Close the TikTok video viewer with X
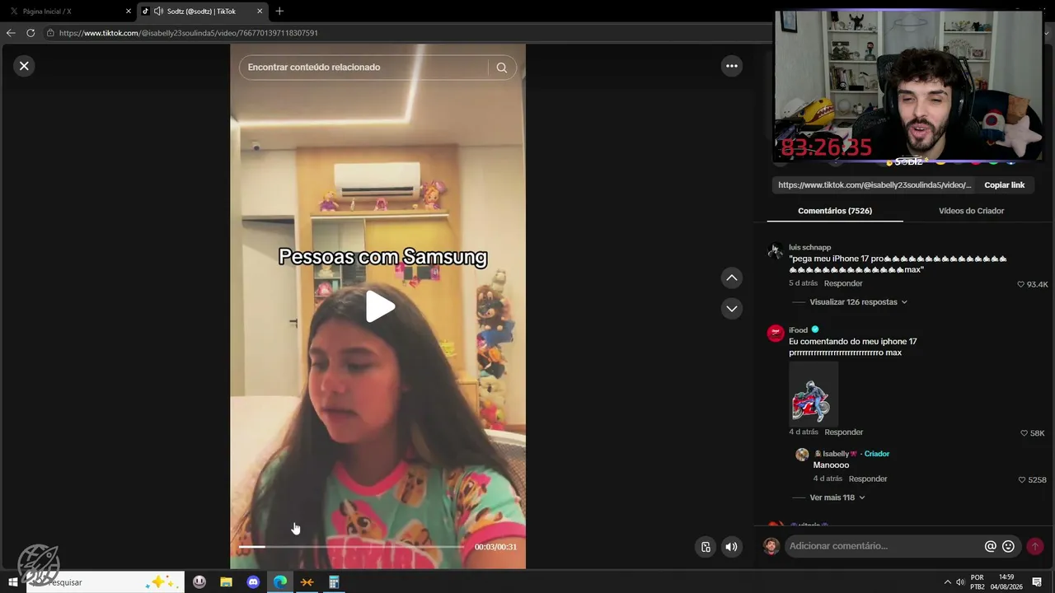This screenshot has width=1055, height=593. coord(24,66)
